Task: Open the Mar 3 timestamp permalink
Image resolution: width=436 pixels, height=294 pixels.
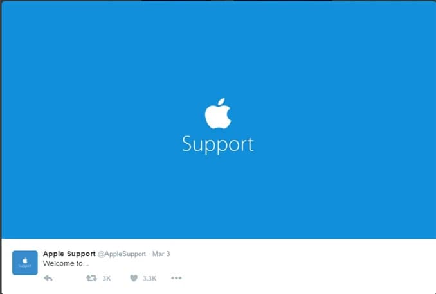Action: point(161,254)
